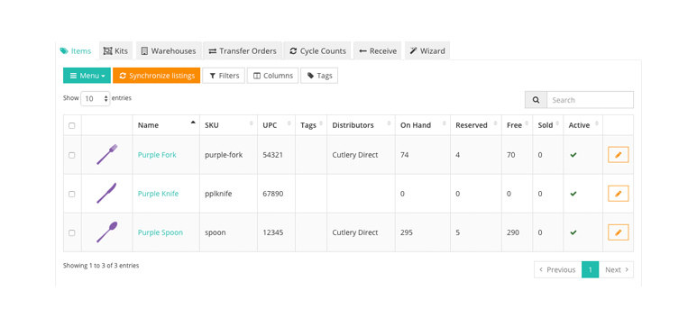Click the purple fork thumbnail image
697x336 pixels.
[106, 154]
